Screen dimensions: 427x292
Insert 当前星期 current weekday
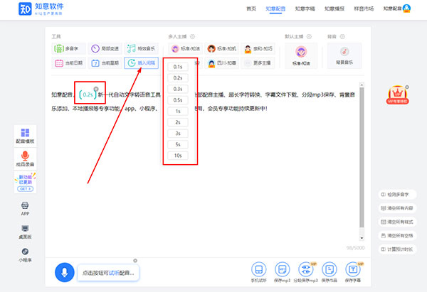105,63
